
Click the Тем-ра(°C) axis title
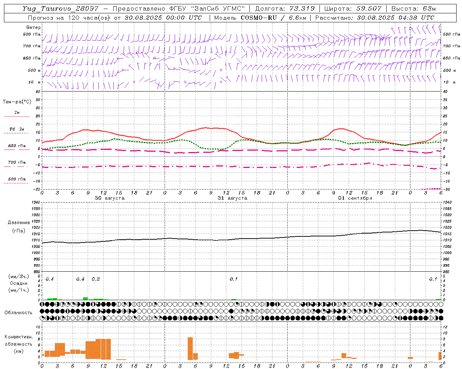(x=17, y=102)
